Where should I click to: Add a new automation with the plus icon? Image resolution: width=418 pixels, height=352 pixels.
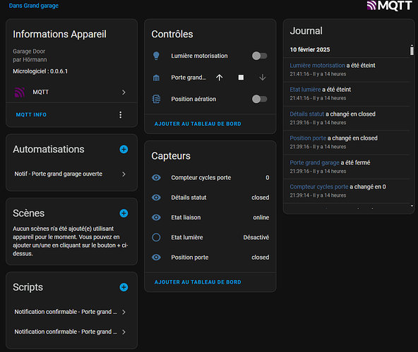(124, 150)
